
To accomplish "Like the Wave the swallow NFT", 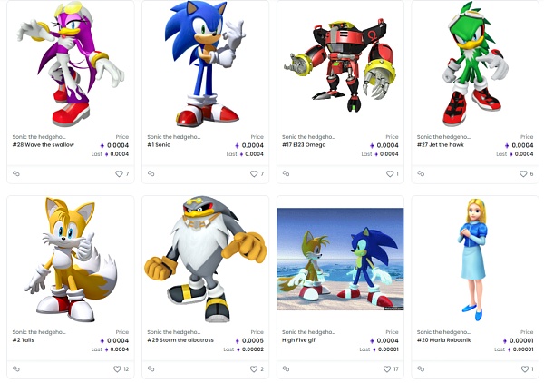I will pyautogui.click(x=118, y=174).
